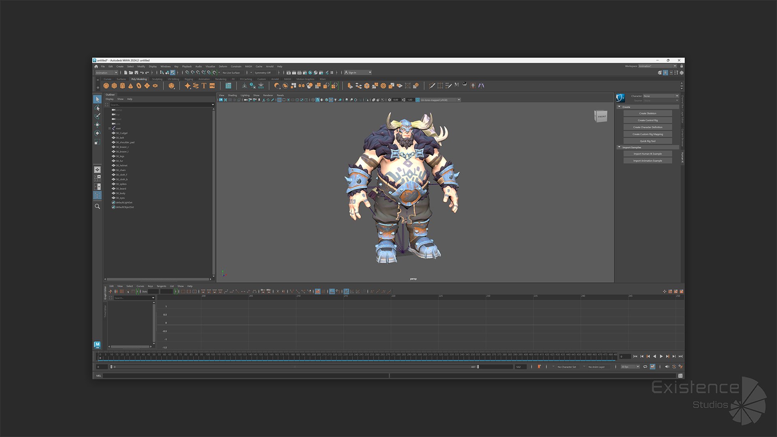The image size is (777, 437).
Task: Click the SVG import shelf icon
Action: [212, 86]
